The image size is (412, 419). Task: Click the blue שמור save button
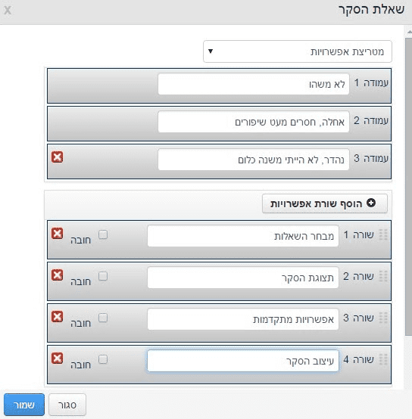(x=24, y=405)
